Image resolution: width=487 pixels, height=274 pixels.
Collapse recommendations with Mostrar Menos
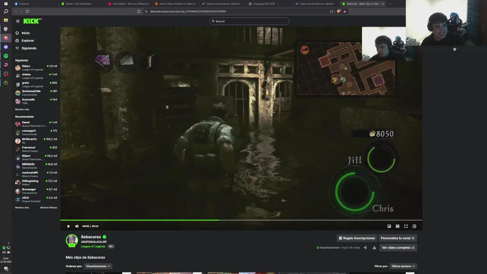[49, 207]
